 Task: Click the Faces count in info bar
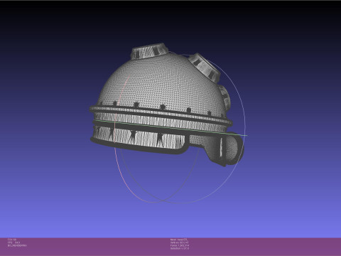180,245
